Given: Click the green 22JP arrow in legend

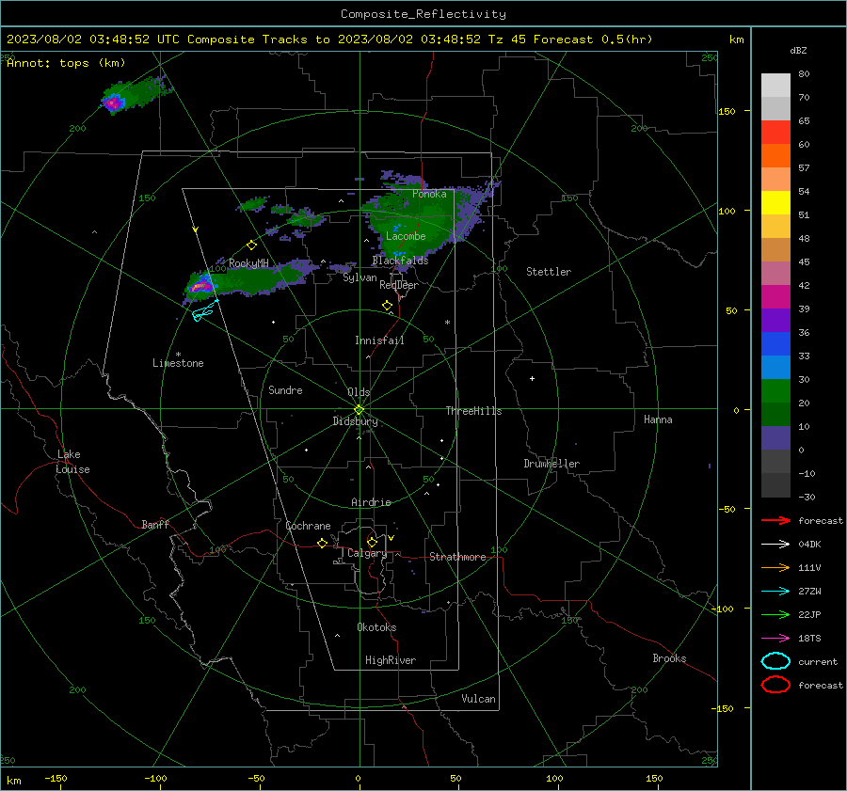Looking at the screenshot, I should [775, 614].
